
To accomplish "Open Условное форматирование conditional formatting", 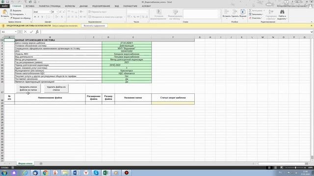I will [x=159, y=14].
